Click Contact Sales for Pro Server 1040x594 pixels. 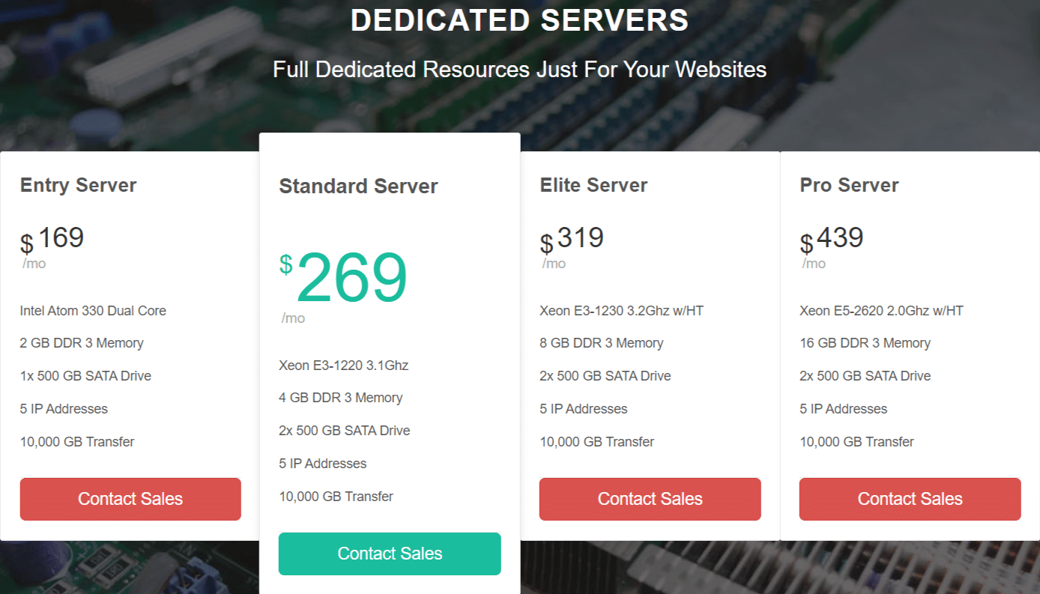tap(910, 499)
